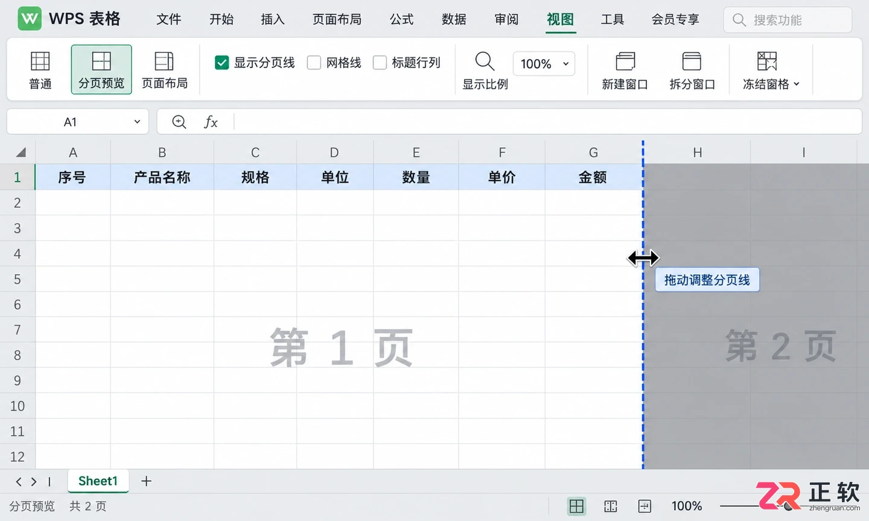Select column H header

(x=697, y=153)
